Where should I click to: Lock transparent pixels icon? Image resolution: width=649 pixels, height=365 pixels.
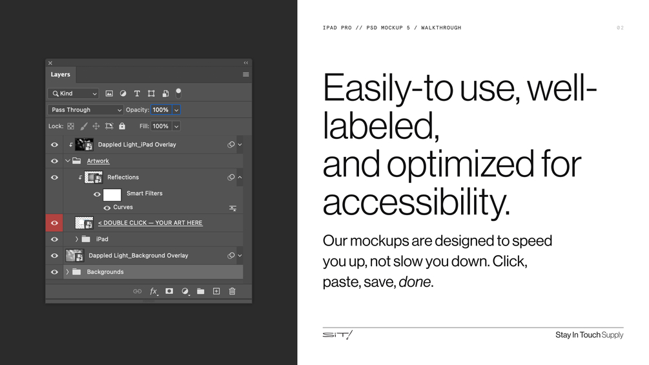click(x=71, y=126)
